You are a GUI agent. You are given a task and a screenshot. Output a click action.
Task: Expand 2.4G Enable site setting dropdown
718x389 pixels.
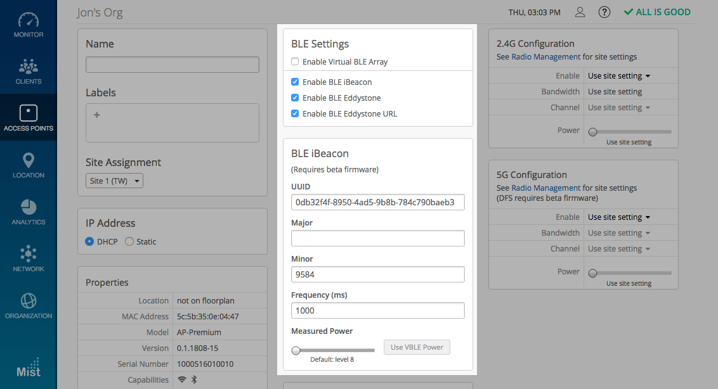[x=619, y=76]
